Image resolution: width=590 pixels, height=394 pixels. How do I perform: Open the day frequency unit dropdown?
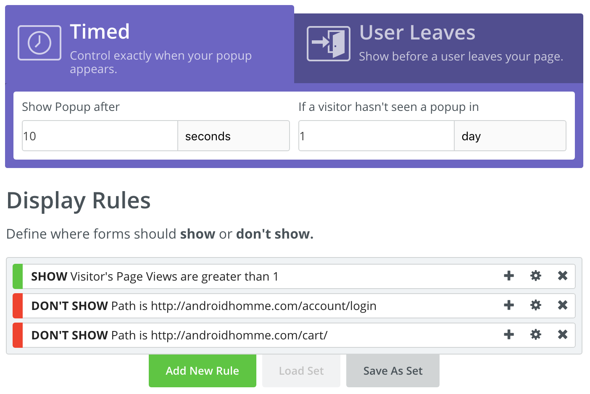pyautogui.click(x=510, y=136)
